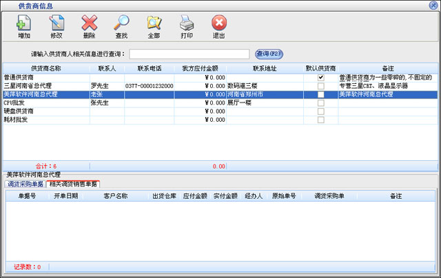This screenshot has height=278, width=441.
Task: Uncheck default supplier box for 普通供货商
Action: (320, 78)
